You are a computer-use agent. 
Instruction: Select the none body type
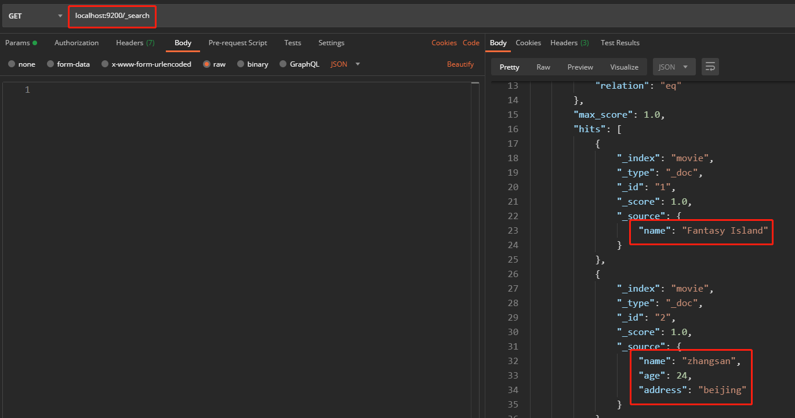tap(22, 64)
